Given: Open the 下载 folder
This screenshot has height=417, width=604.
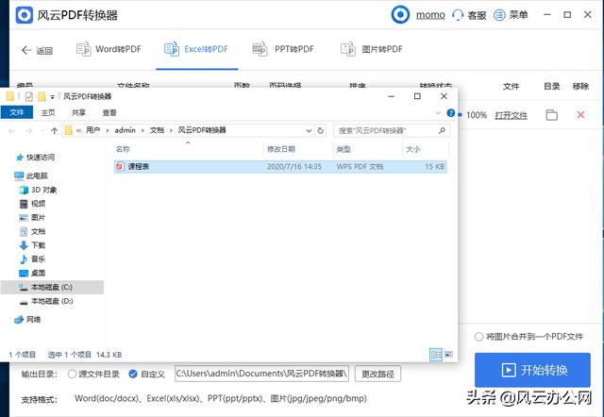Looking at the screenshot, I should (x=32, y=245).
